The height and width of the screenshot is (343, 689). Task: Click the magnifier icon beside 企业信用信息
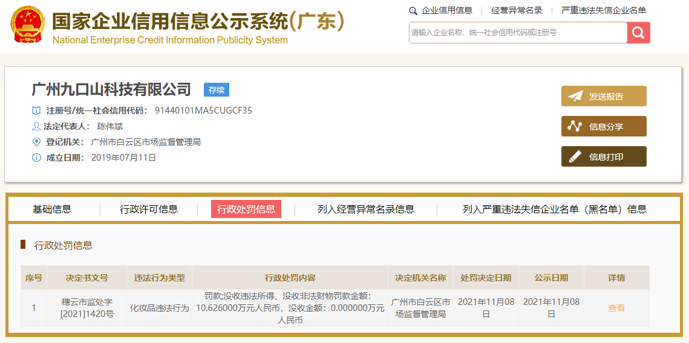413,11
